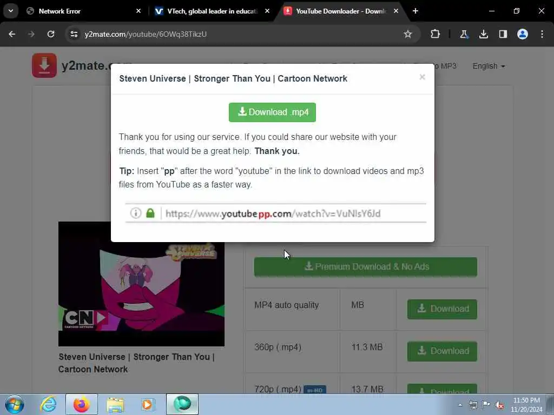The width and height of the screenshot is (554, 415).
Task: Open the Action Center flag icon
Action: (x=486, y=405)
